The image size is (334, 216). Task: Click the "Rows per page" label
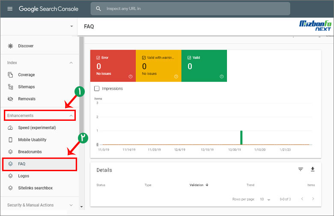click(x=244, y=199)
